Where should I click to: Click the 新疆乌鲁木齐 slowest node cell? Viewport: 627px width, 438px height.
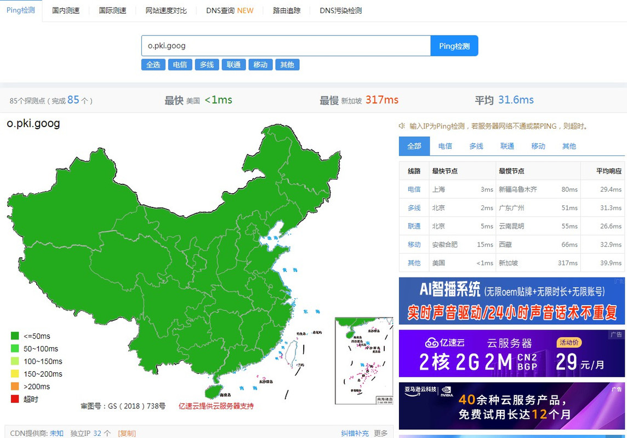(x=518, y=189)
